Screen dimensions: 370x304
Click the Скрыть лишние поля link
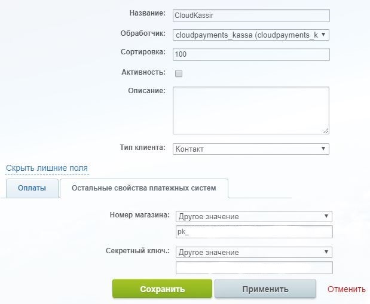pyautogui.click(x=47, y=168)
